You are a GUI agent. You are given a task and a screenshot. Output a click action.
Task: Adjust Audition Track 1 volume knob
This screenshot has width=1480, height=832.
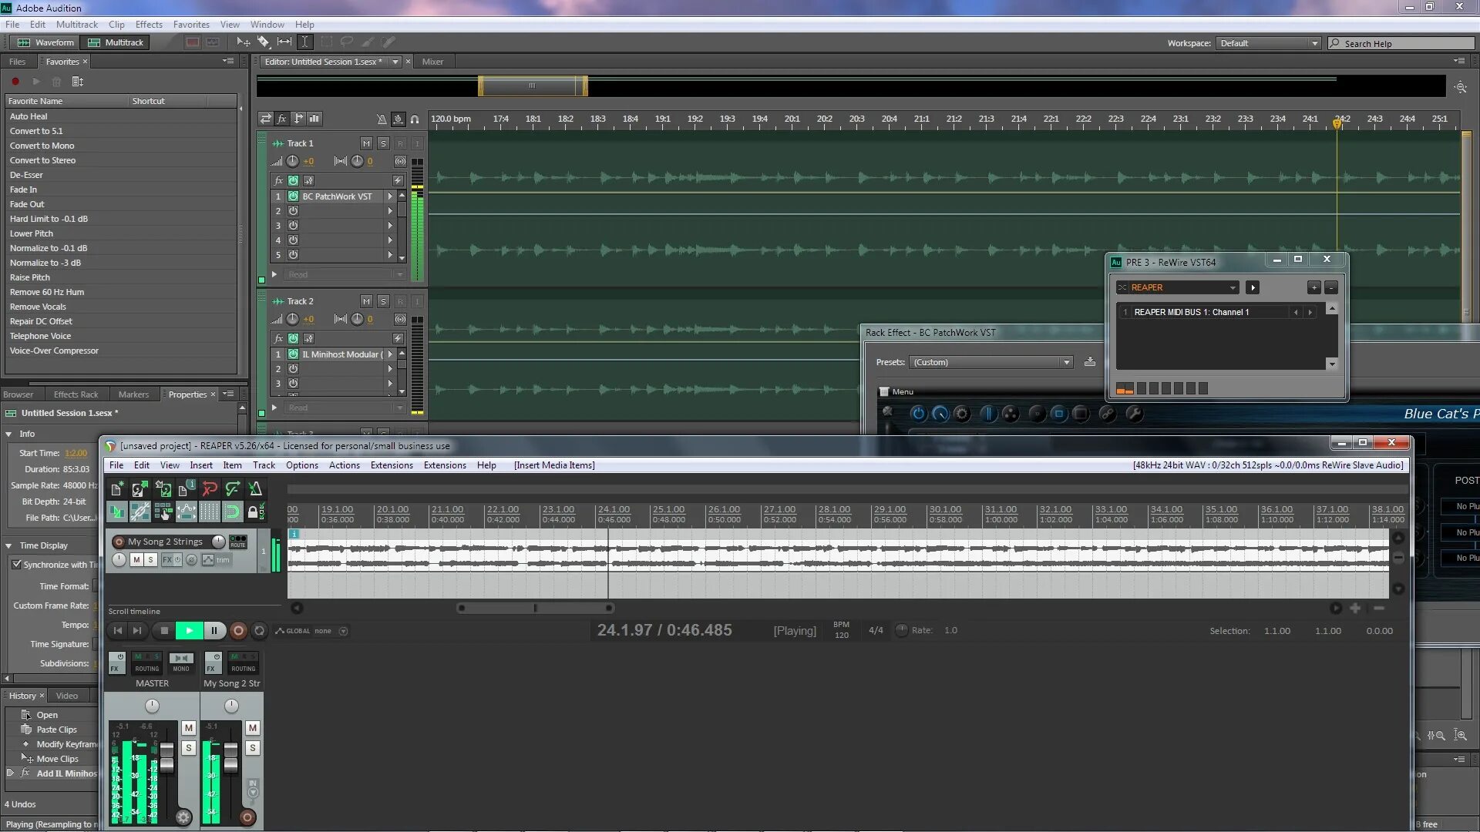point(292,161)
